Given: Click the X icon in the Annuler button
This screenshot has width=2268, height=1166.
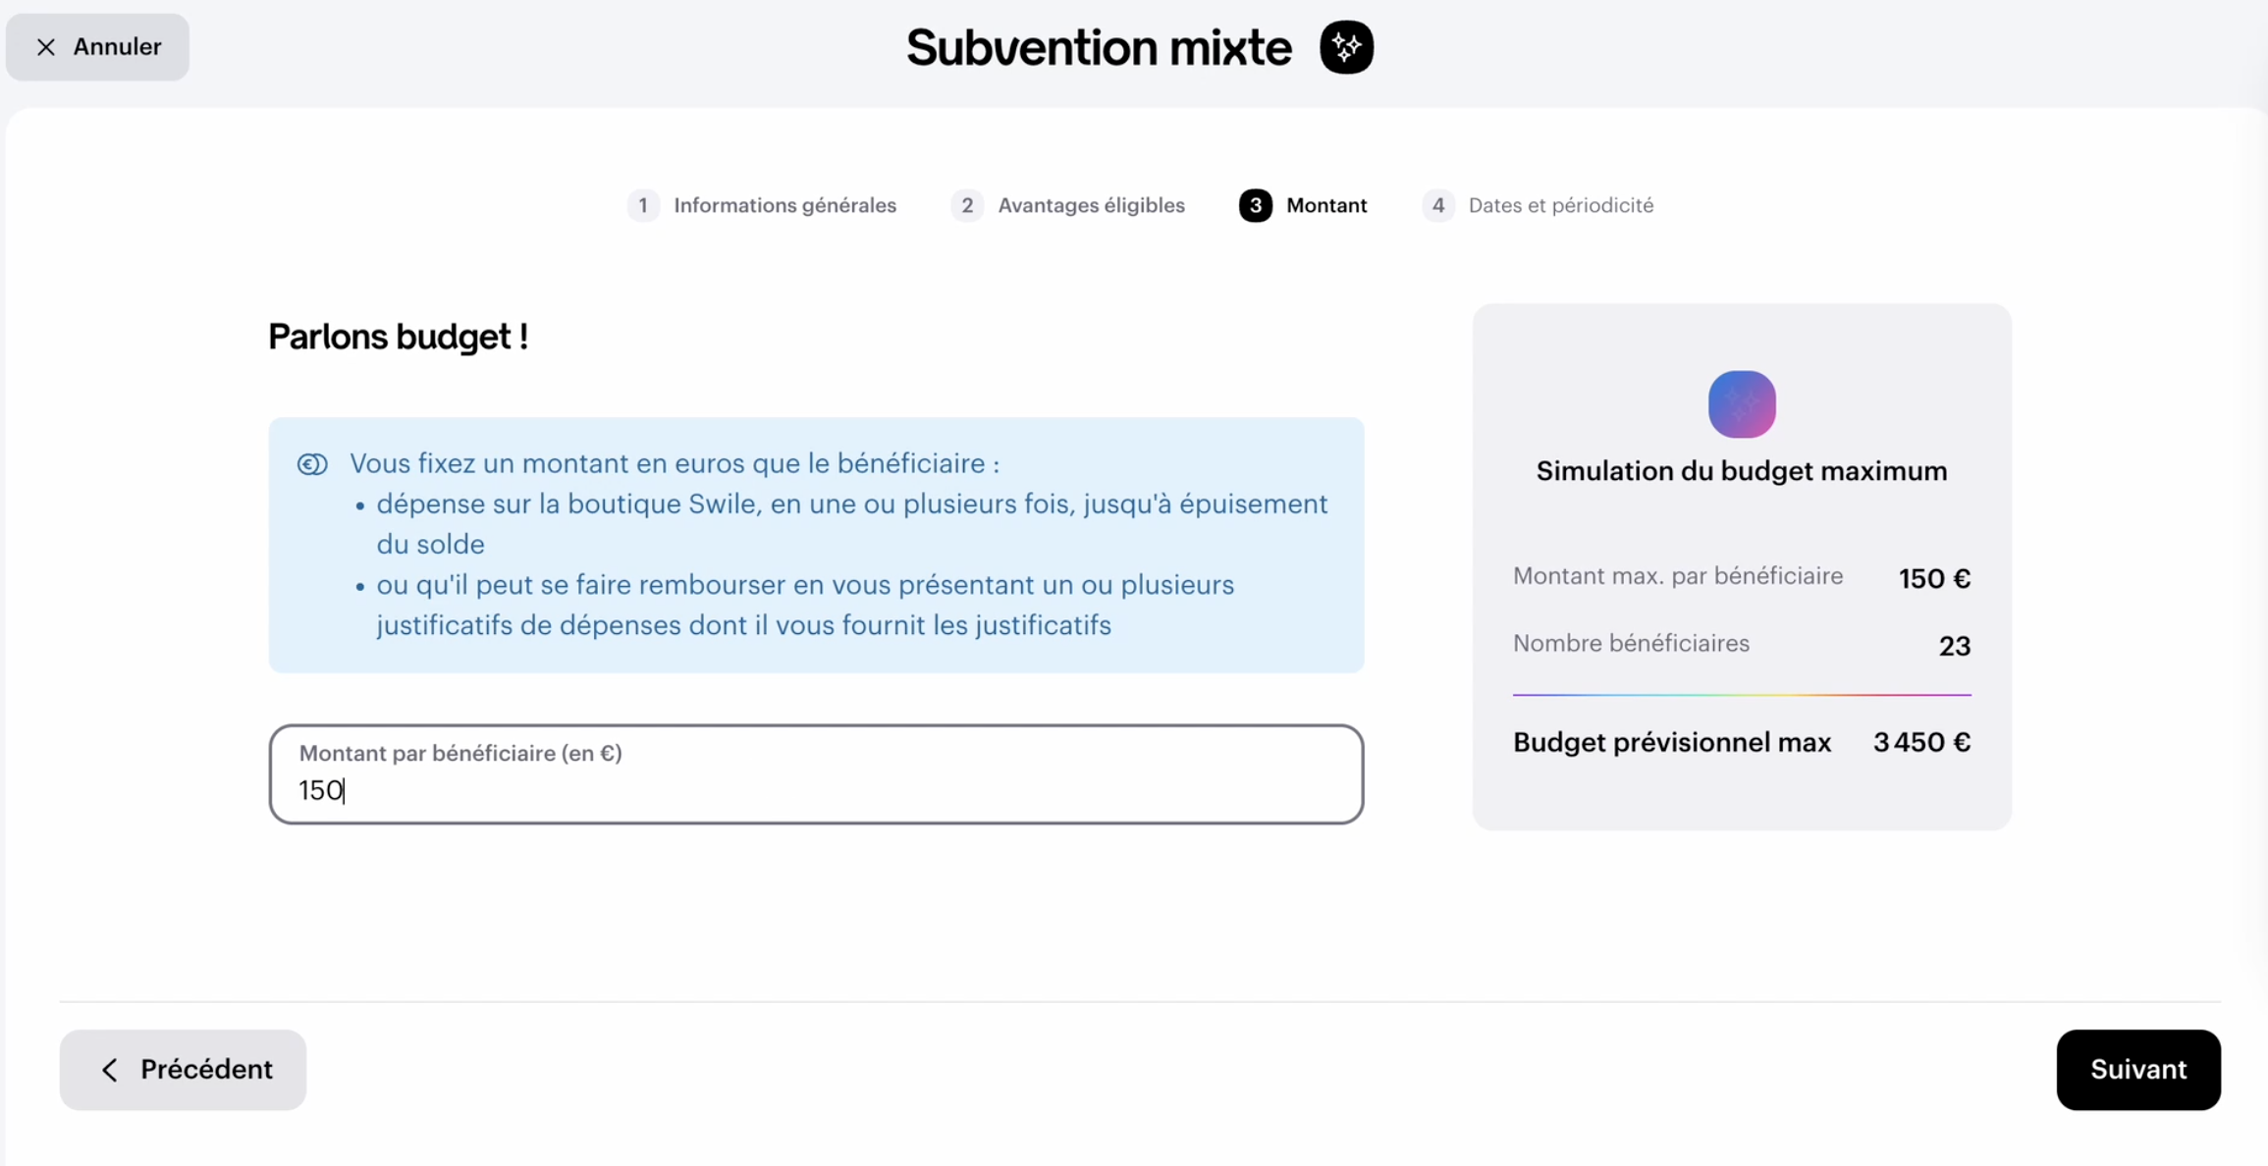Looking at the screenshot, I should click(46, 47).
